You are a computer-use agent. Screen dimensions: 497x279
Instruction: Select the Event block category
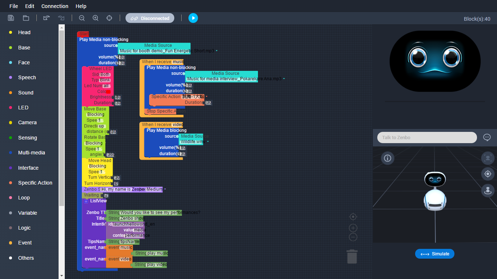click(x=25, y=243)
